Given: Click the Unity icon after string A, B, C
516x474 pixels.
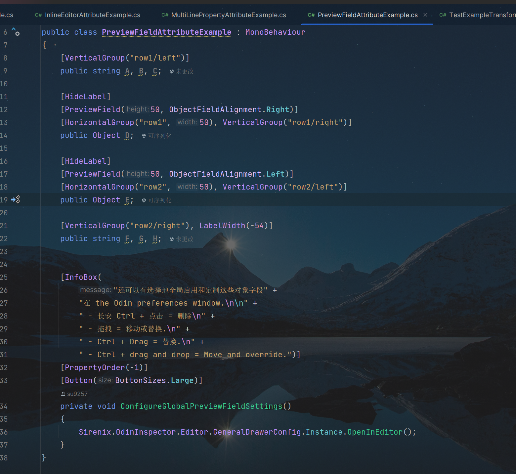Looking at the screenshot, I should 172,71.
